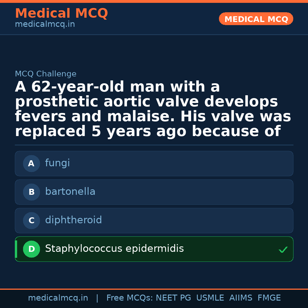Image resolution: width=308 pixels, height=308 pixels.
Task: Click the letter A circle icon
Action: tap(31, 164)
